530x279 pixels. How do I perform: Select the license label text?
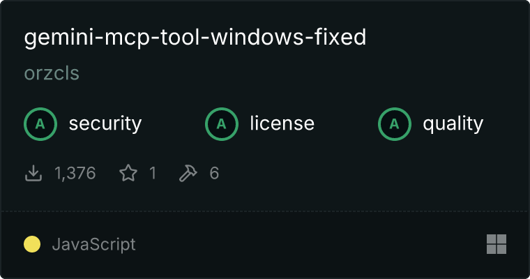[282, 123]
